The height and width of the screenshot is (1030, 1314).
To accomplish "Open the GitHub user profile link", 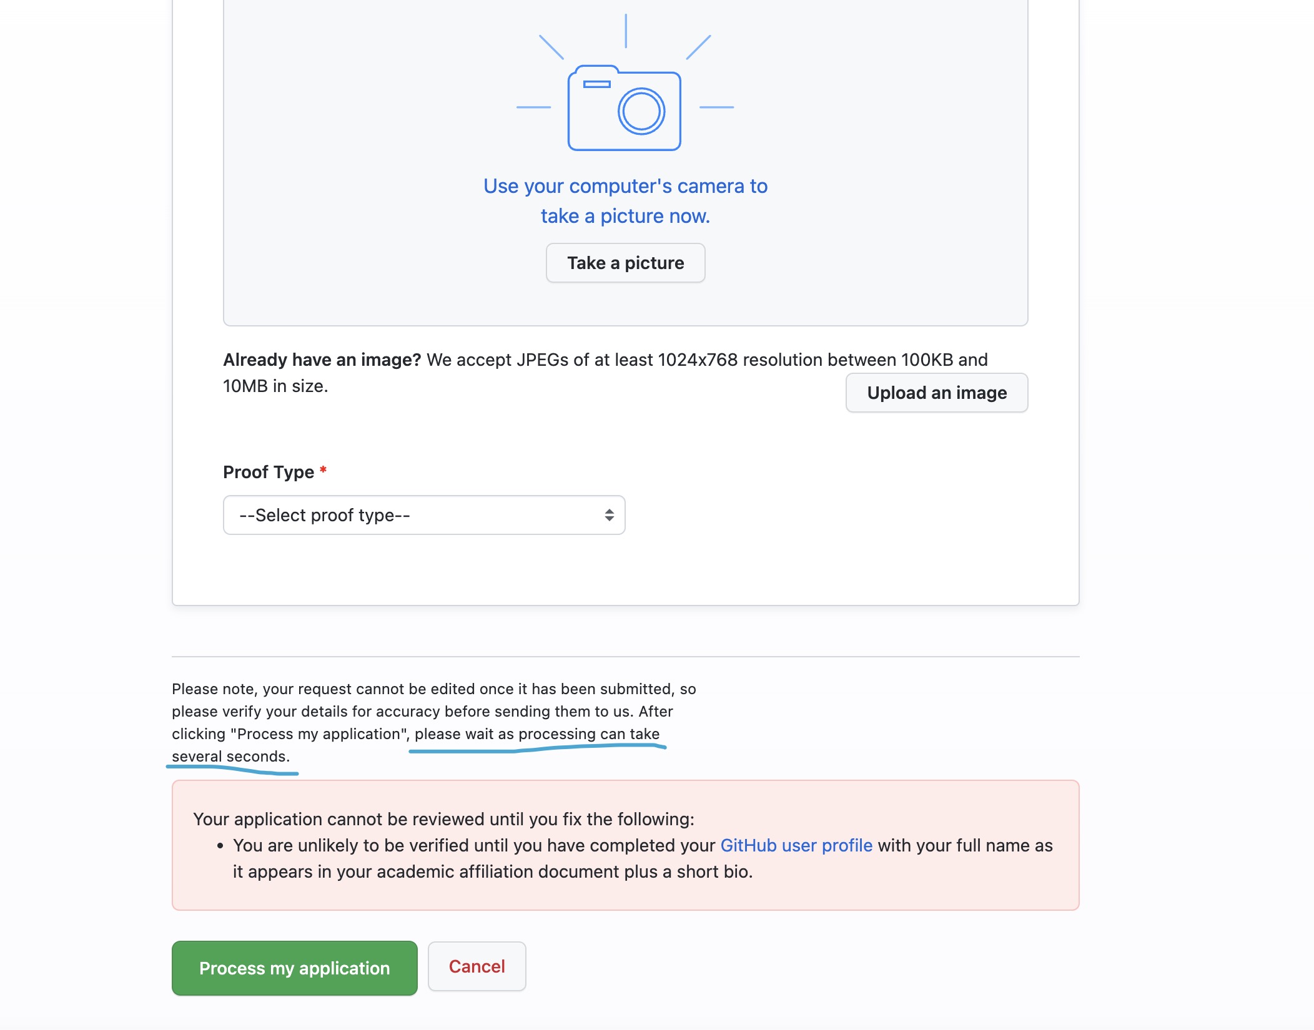I will click(796, 845).
